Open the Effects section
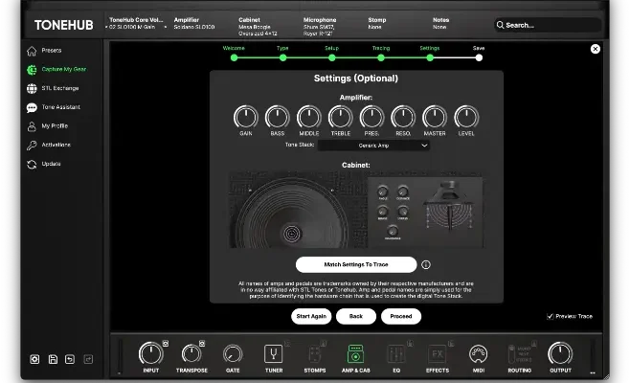Viewport: 630px width, 383px height. click(x=438, y=352)
